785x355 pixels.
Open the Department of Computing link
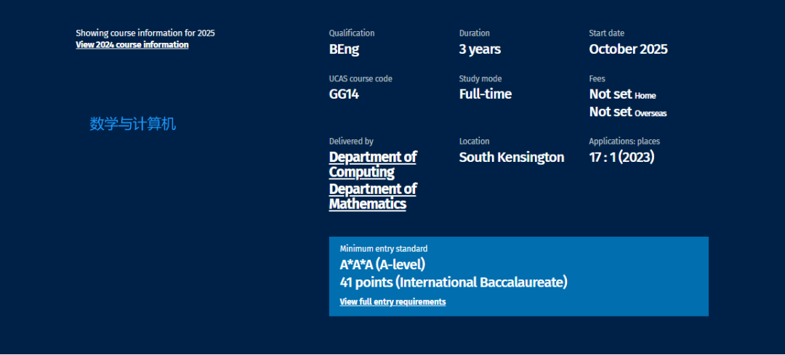(x=372, y=165)
